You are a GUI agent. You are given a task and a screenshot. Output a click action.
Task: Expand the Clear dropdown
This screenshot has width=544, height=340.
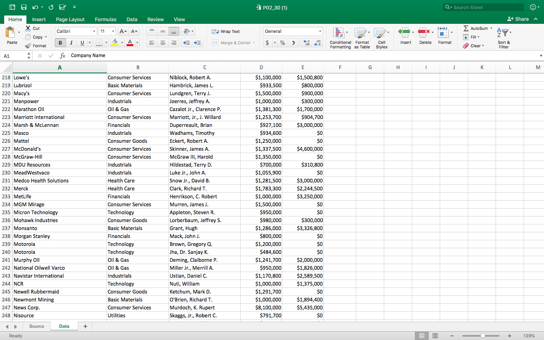[x=483, y=46]
